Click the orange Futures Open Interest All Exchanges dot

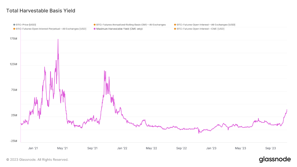(175, 25)
